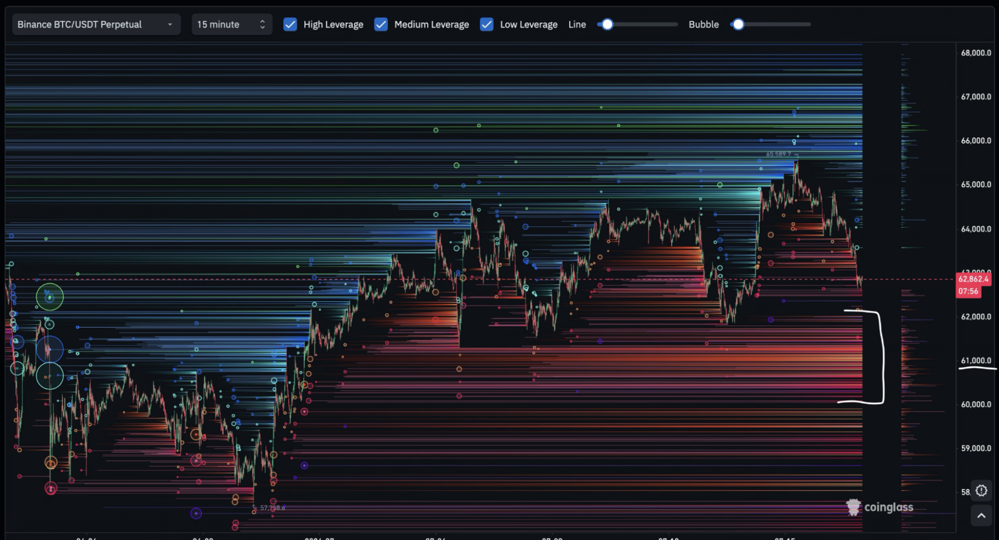Click the 62,000.0 price axis label

click(976, 316)
